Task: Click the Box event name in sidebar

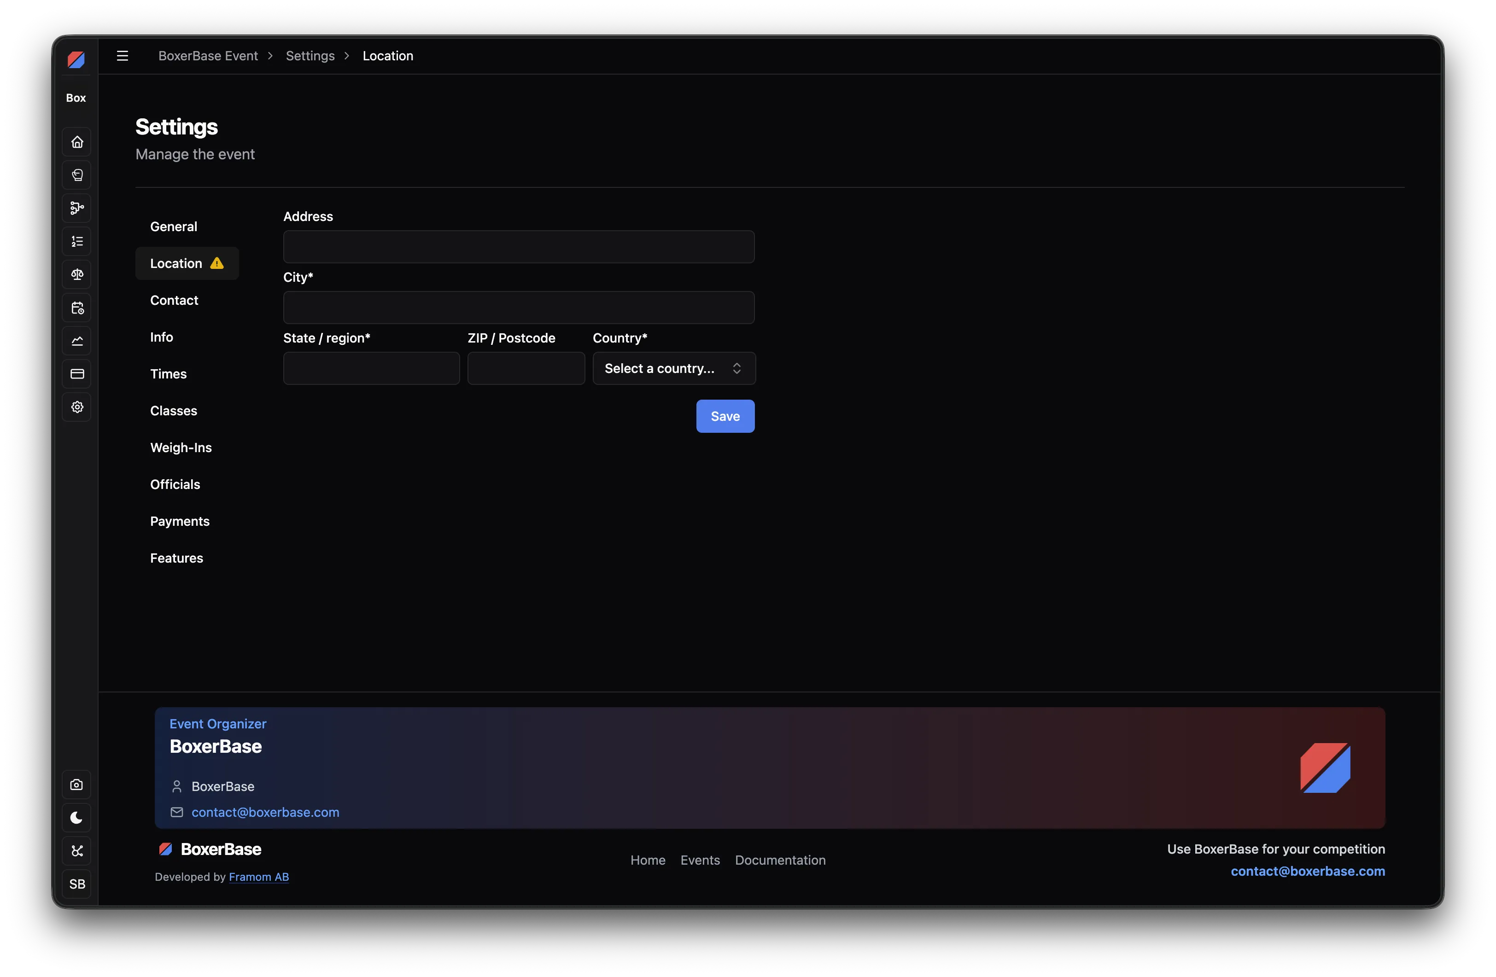Action: pos(76,98)
